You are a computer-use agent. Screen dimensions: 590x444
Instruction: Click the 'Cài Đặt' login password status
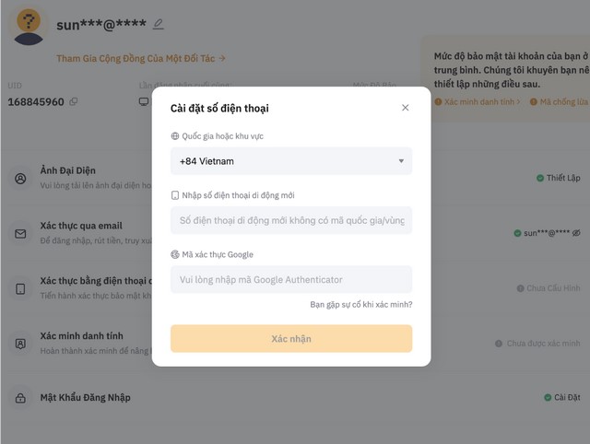pyautogui.click(x=562, y=397)
